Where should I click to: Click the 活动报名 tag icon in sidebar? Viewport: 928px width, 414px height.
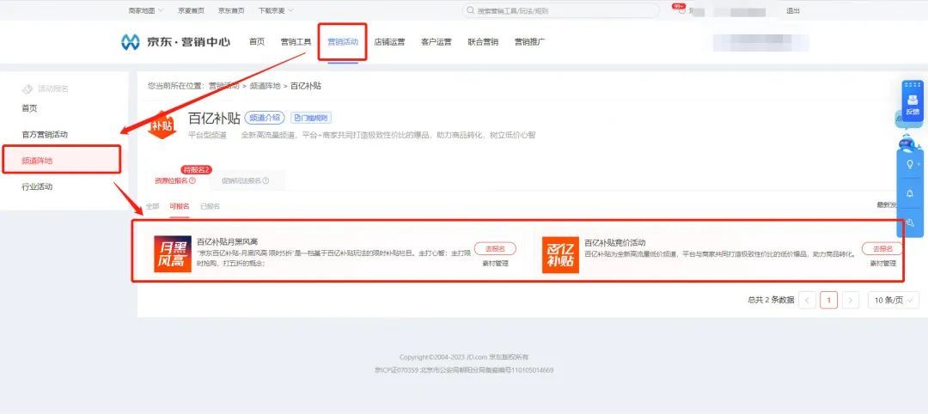pyautogui.click(x=27, y=88)
